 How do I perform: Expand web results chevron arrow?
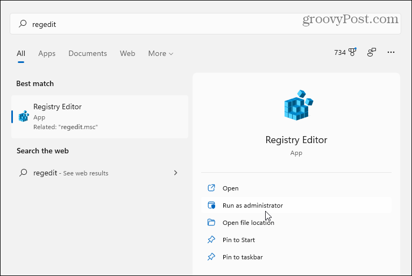[x=175, y=173]
